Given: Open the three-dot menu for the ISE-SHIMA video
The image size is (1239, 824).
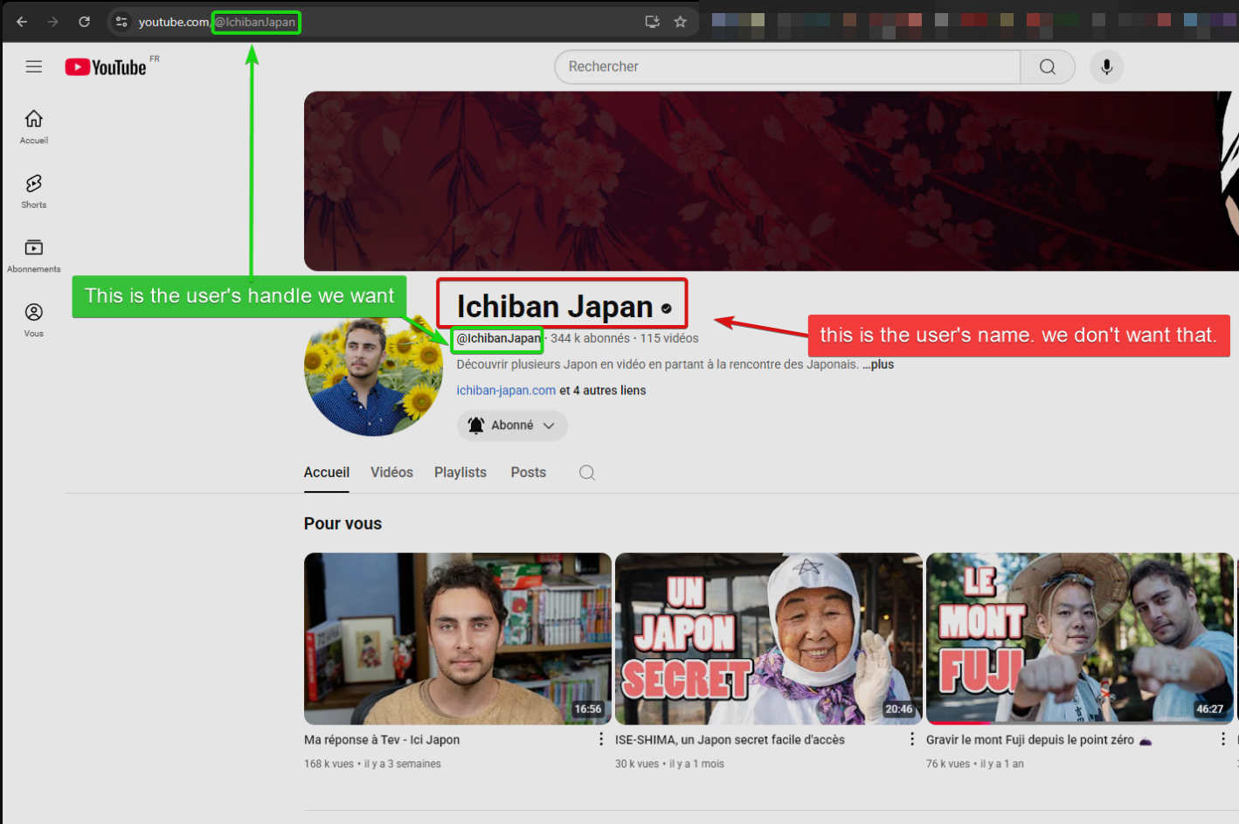Looking at the screenshot, I should tap(912, 739).
